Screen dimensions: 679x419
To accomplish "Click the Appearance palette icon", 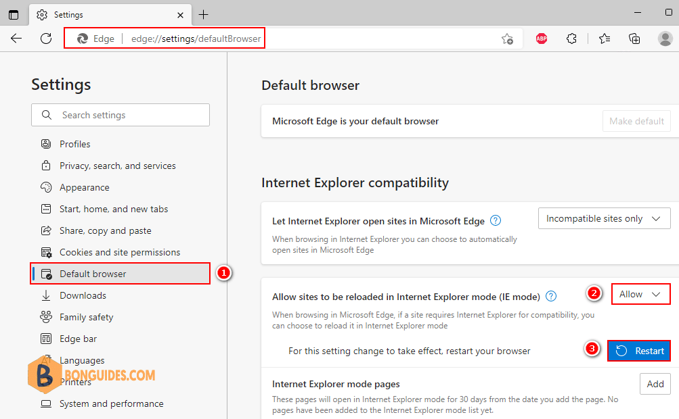I will tap(46, 187).
